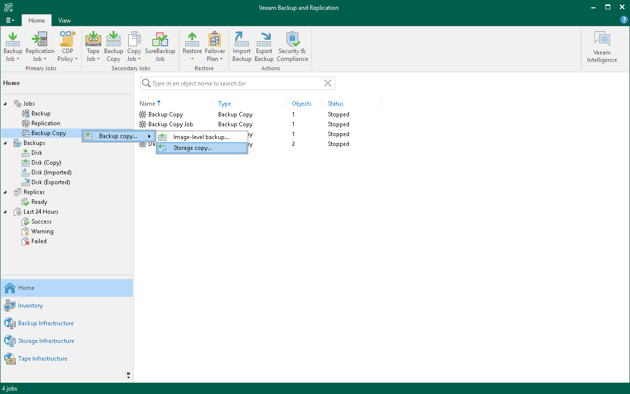The height and width of the screenshot is (394, 630).
Task: Collapse the Jobs tree node
Action: (x=6, y=104)
